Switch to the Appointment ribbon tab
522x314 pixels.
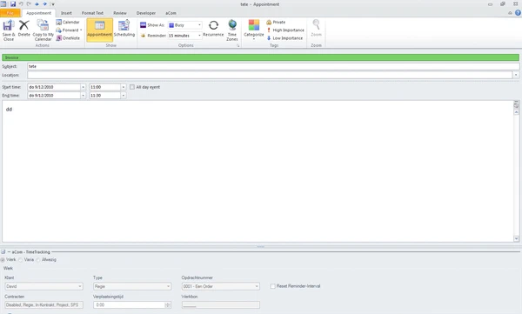pyautogui.click(x=38, y=13)
